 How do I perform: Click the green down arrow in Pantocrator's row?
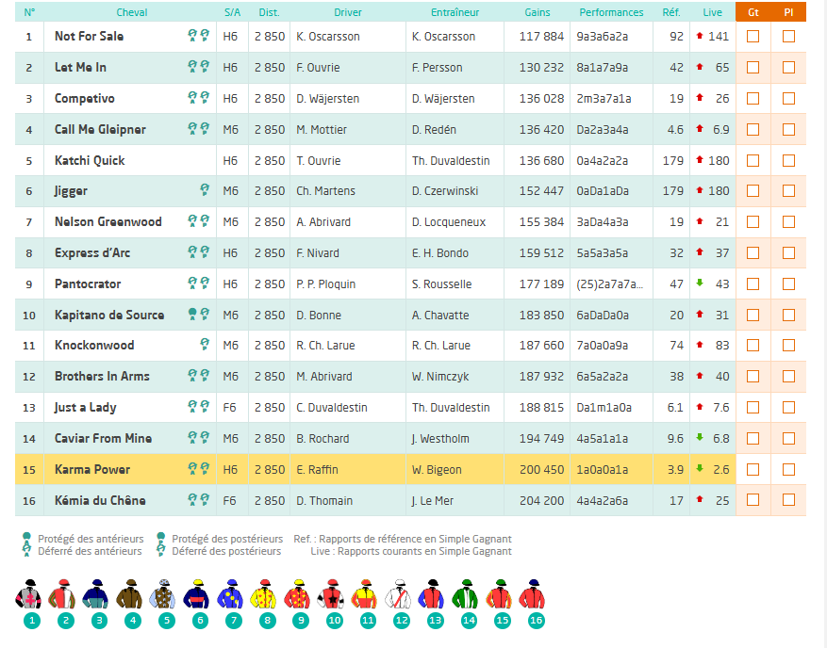[x=700, y=283]
